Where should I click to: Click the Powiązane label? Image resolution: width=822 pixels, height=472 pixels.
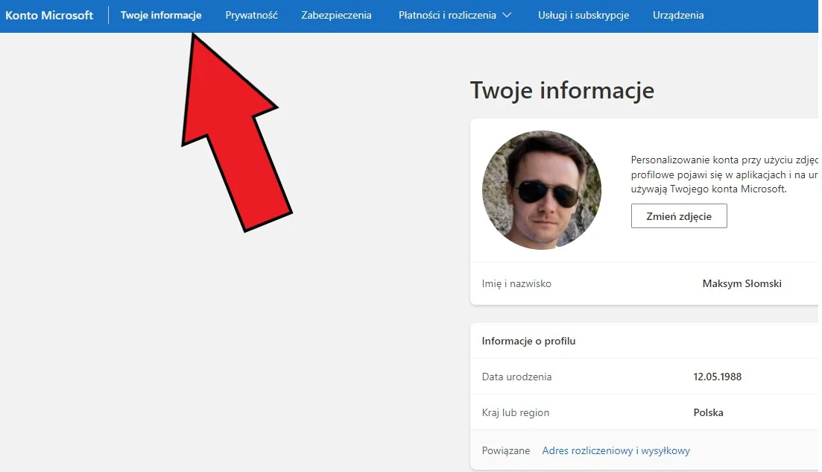tap(505, 450)
